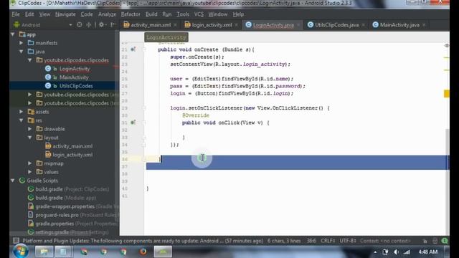Viewport: 459px width, 258px height.
Task: Collapse the java folder arrow
Action: [x=21, y=52]
